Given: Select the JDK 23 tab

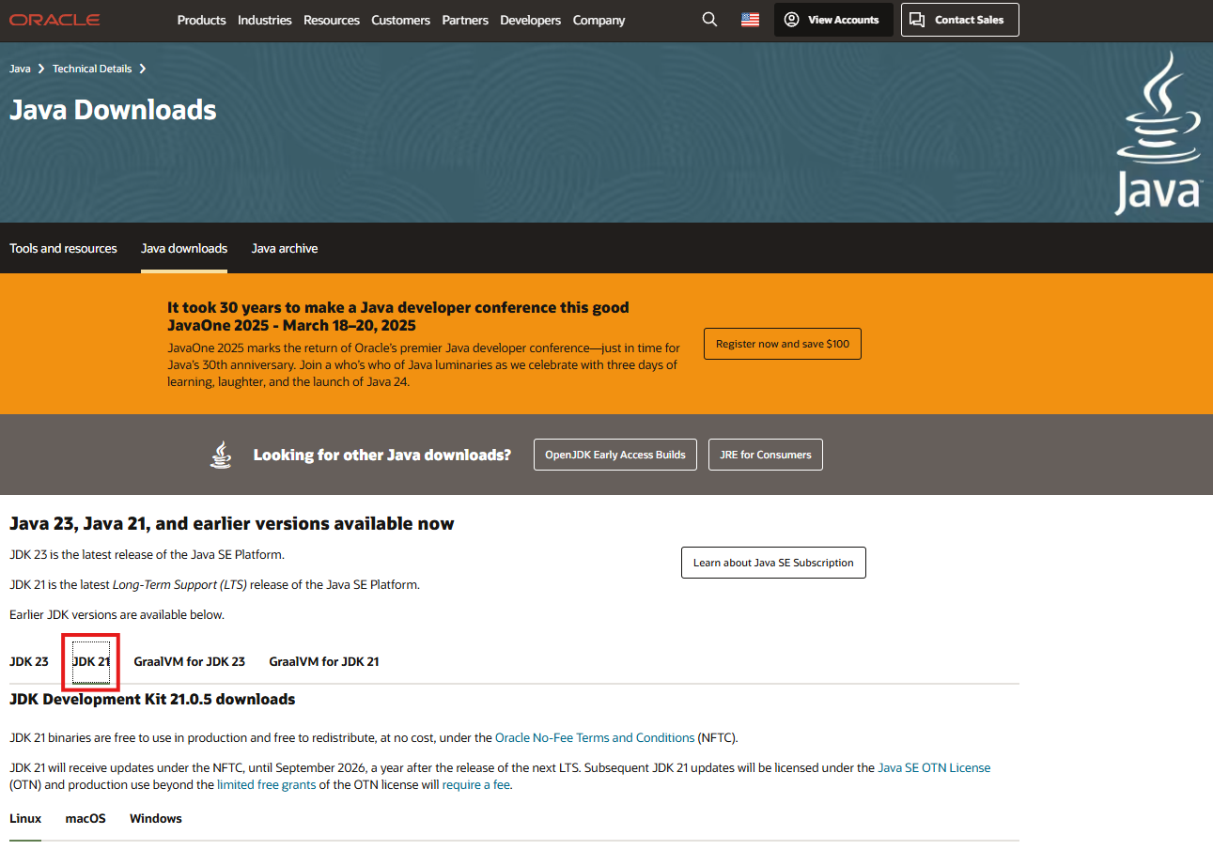Looking at the screenshot, I should tap(29, 661).
